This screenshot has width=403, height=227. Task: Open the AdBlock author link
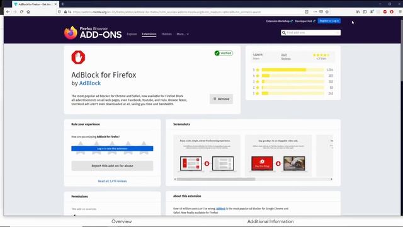coord(90,83)
